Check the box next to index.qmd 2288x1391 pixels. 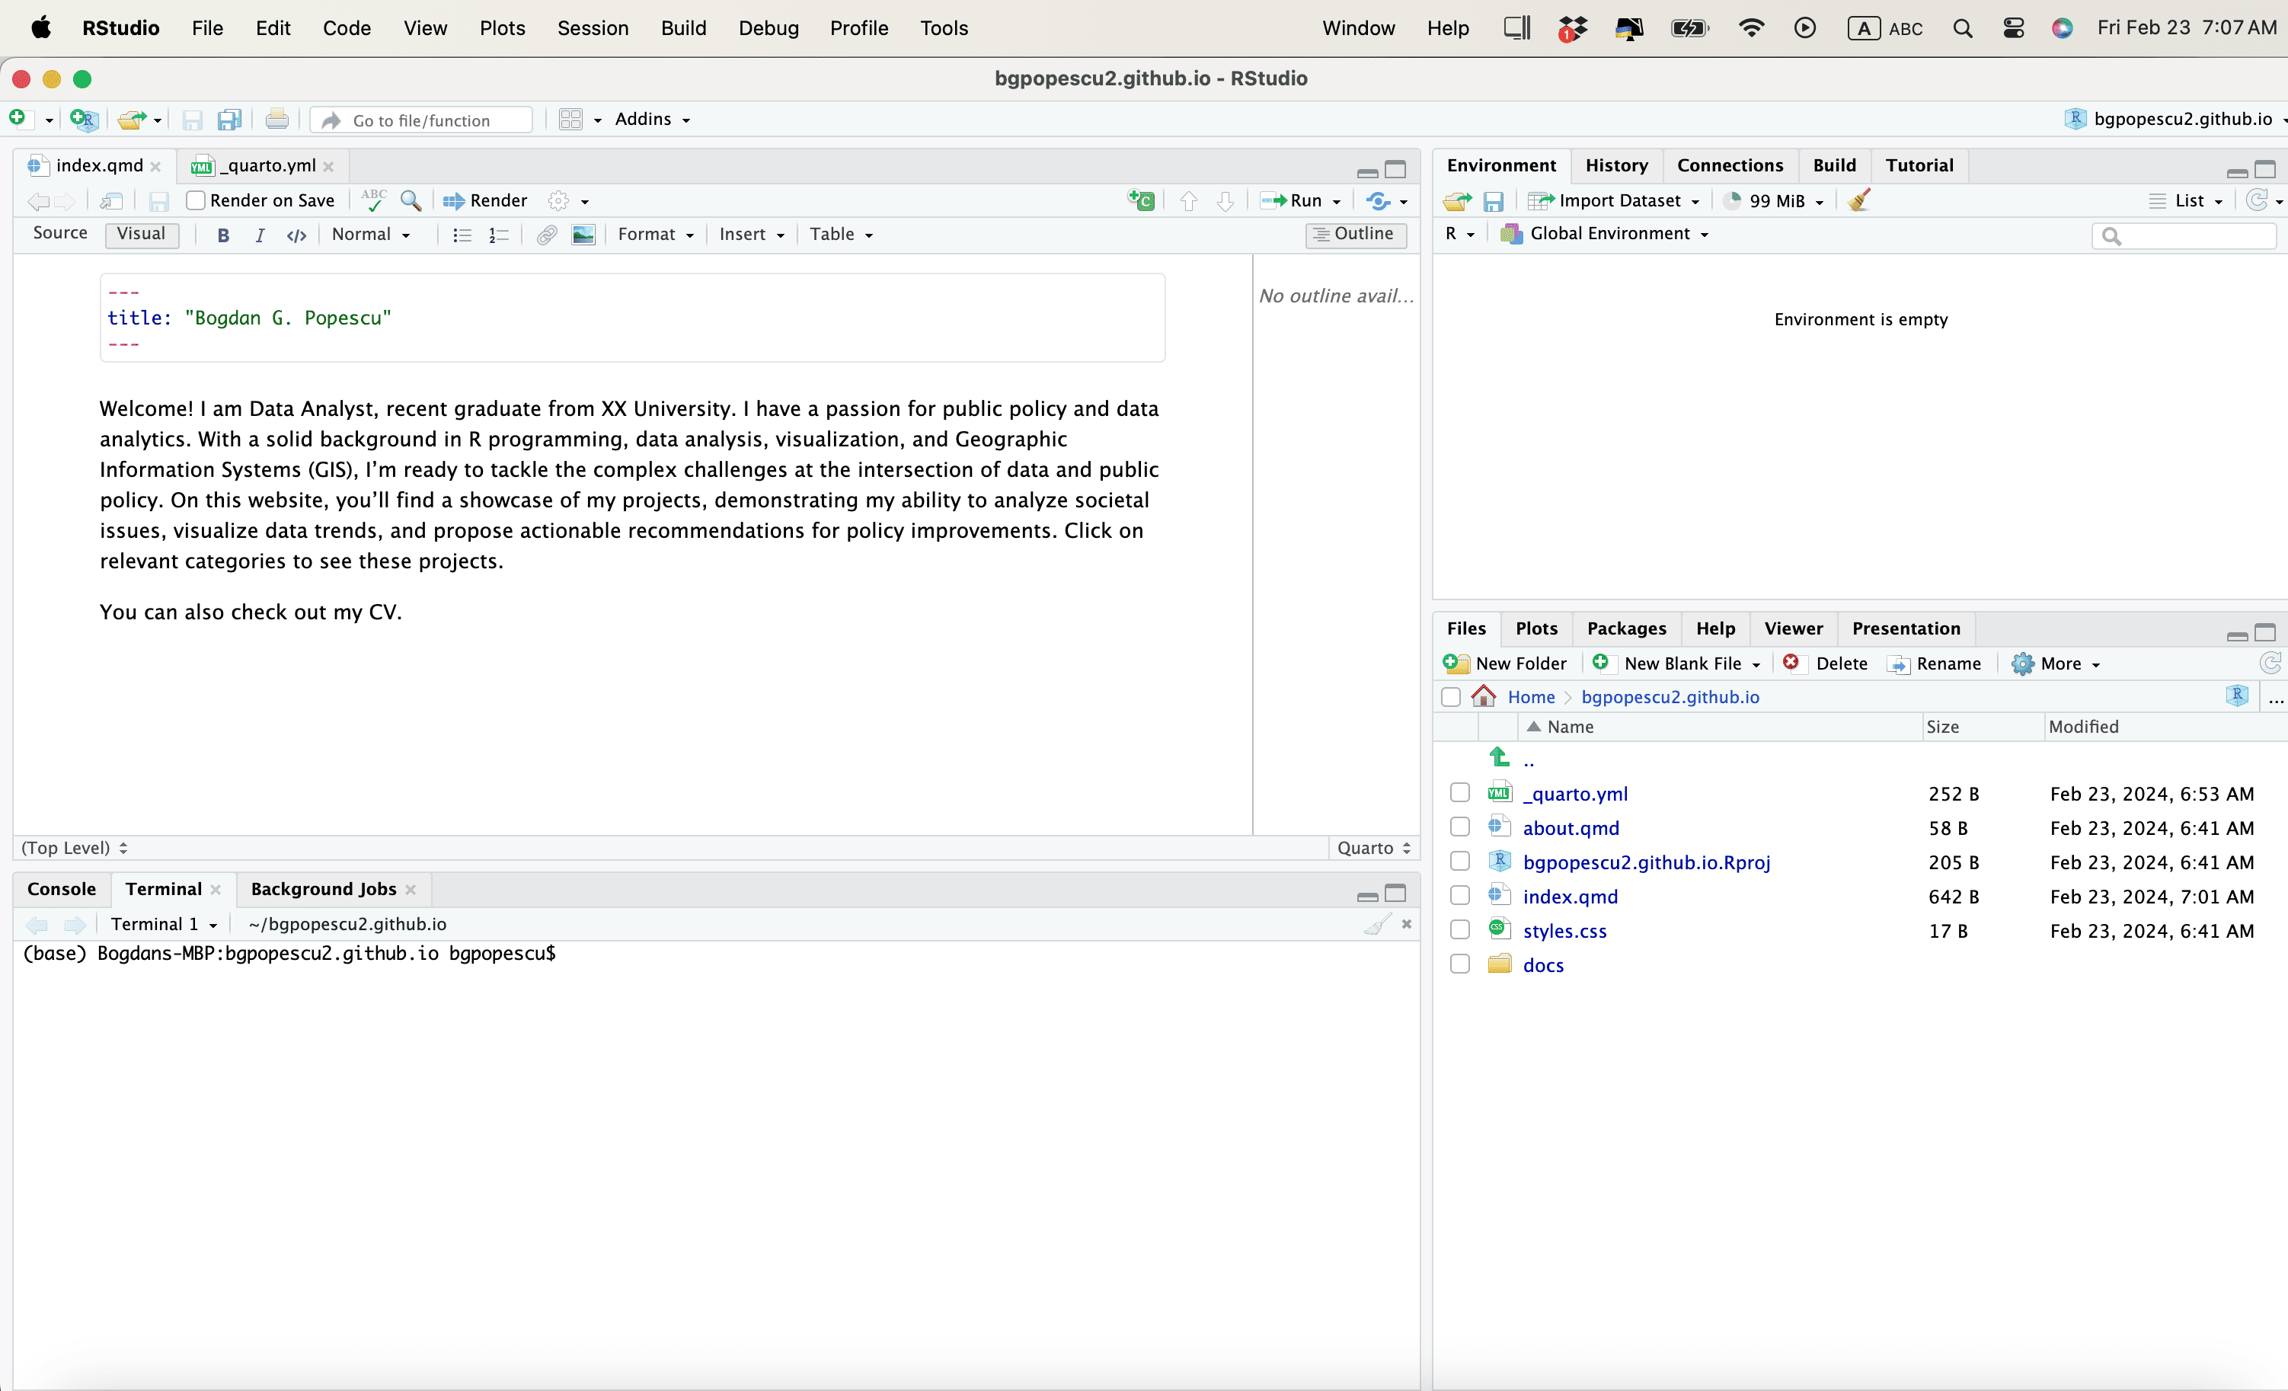click(1460, 895)
